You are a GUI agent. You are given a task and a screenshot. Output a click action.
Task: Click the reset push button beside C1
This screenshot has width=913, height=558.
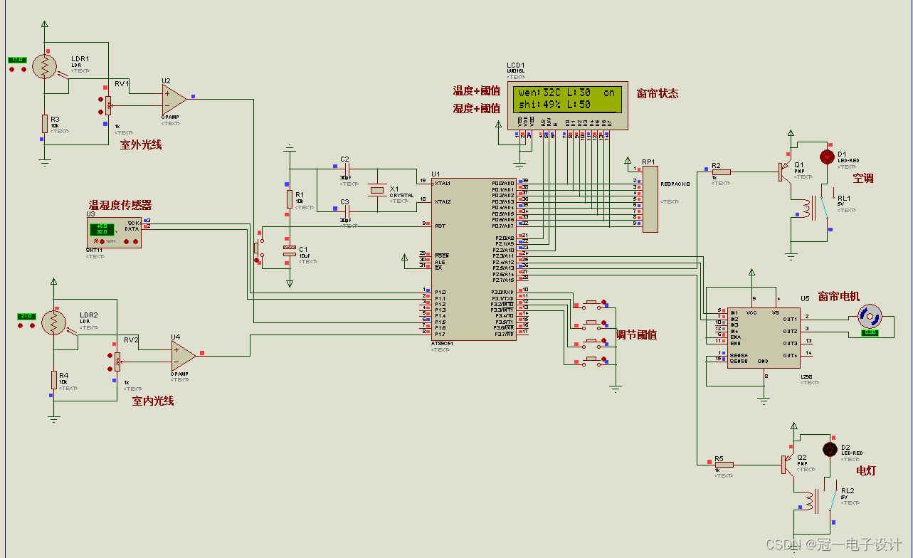pyautogui.click(x=258, y=250)
